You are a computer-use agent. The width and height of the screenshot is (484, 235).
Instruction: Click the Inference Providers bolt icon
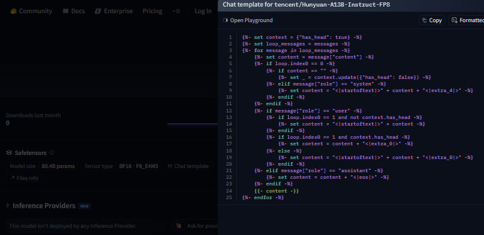coord(8,206)
